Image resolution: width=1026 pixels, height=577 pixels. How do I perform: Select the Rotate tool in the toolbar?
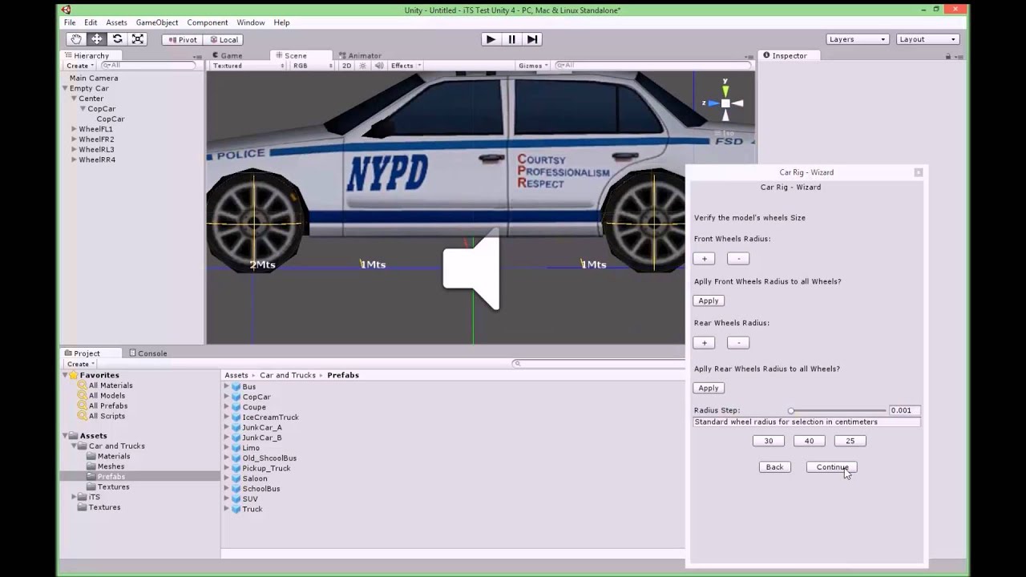(118, 39)
